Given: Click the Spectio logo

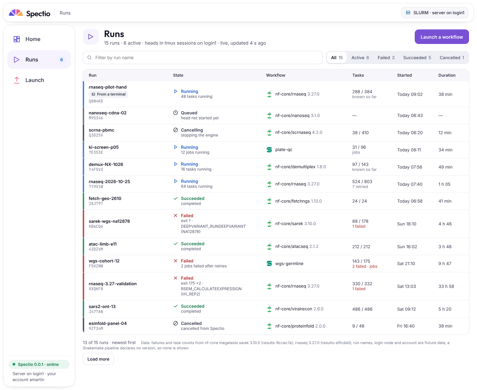Looking at the screenshot, I should coord(29,13).
